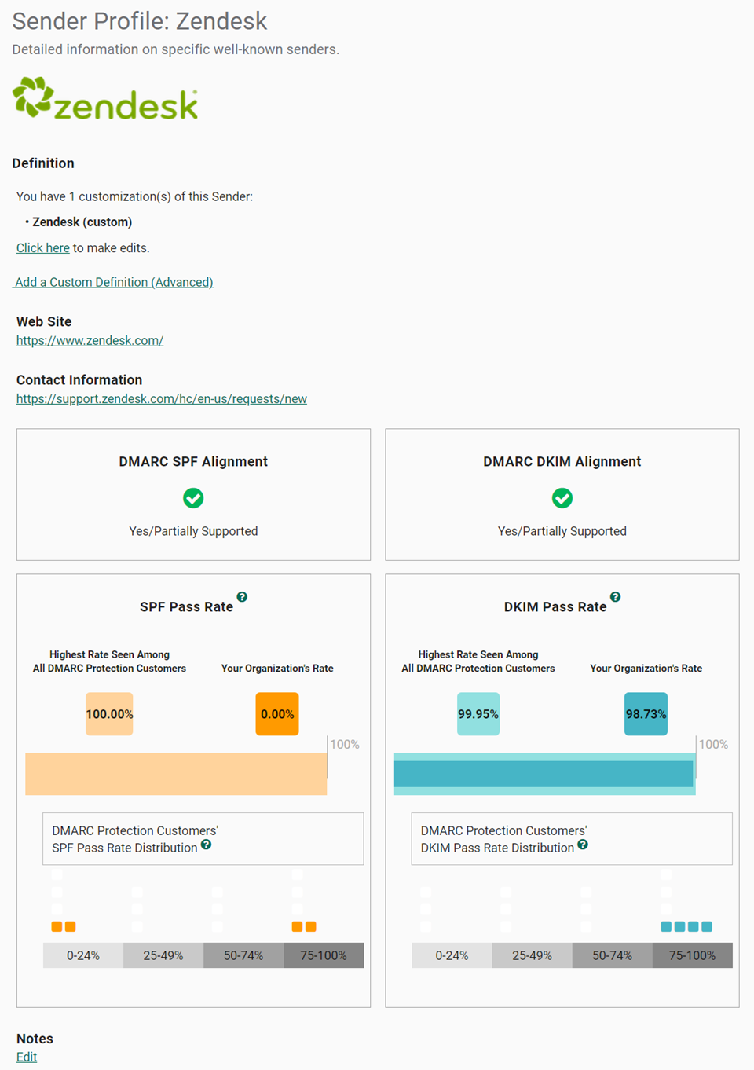Viewport: 754px width, 1070px height.
Task: Click 'Your Organization's Rate' label in DKIM panel
Action: (646, 669)
